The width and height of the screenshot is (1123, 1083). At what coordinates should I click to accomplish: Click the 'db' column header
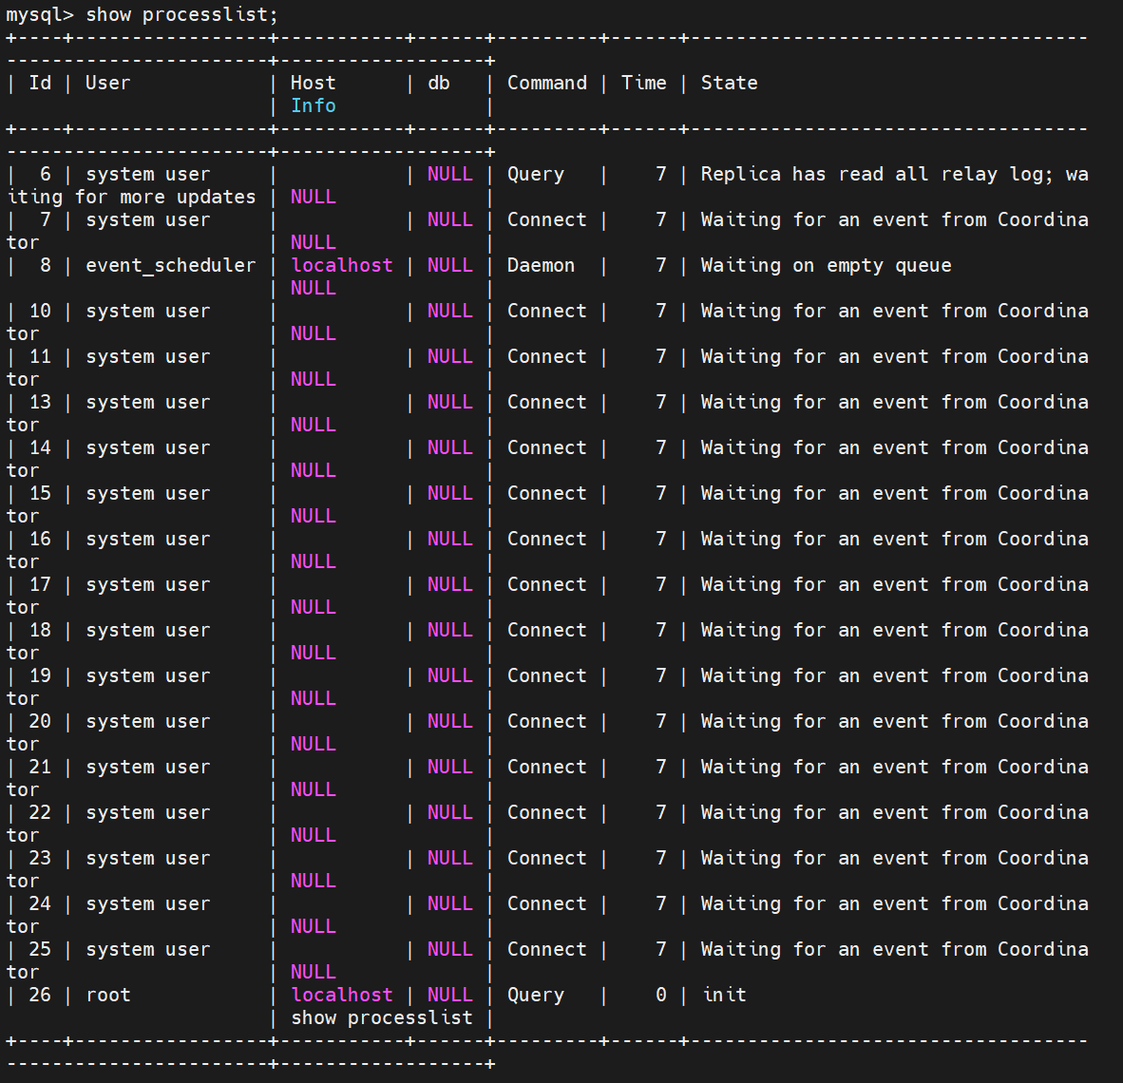coord(439,83)
